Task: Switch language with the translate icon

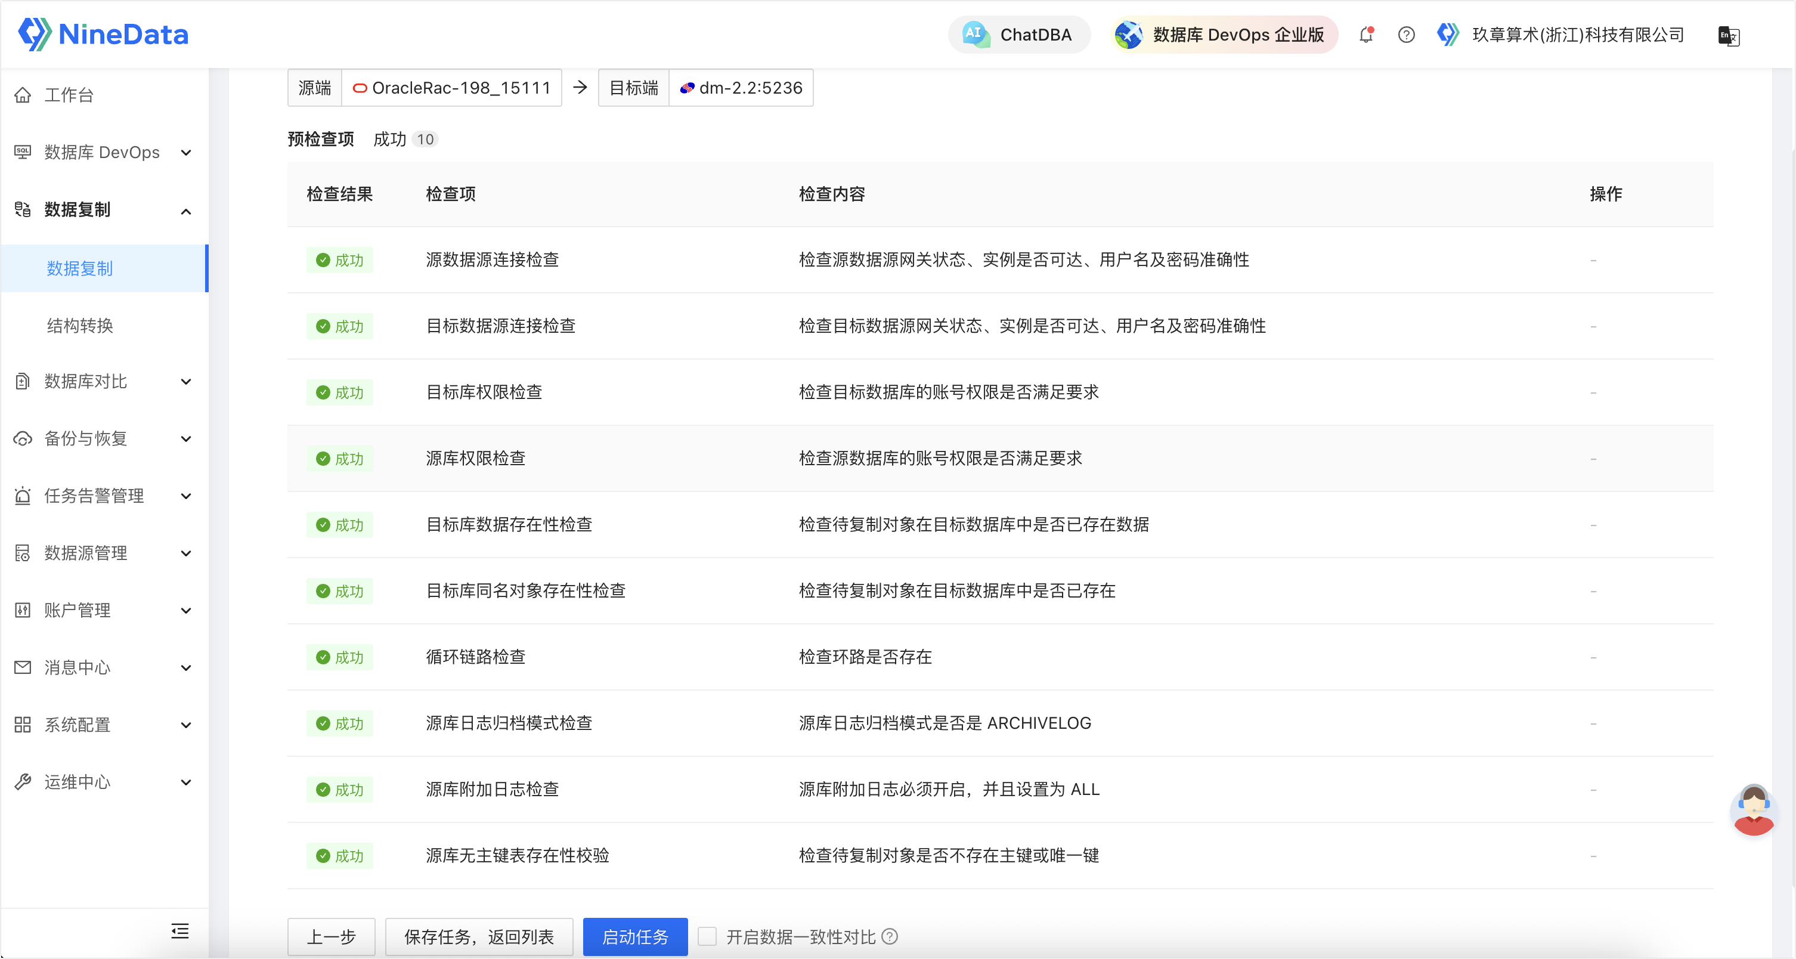Action: (1729, 36)
